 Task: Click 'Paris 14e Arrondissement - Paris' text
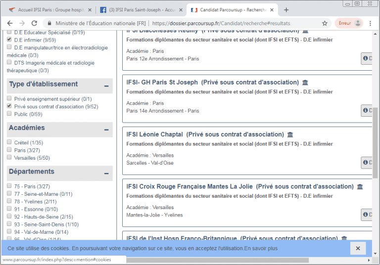163,111
